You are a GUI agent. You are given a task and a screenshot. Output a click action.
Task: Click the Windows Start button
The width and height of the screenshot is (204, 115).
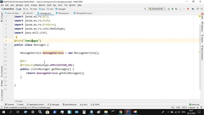tap(4, 112)
